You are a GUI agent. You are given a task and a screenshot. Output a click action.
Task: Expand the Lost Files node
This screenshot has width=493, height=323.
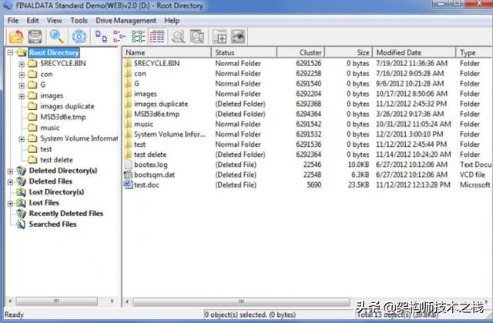[x=10, y=203]
